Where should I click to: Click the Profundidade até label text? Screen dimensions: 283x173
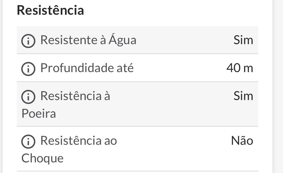click(x=87, y=68)
